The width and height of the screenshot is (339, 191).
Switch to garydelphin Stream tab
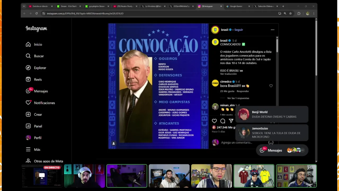tap(97, 6)
